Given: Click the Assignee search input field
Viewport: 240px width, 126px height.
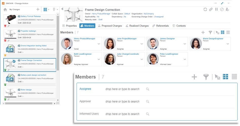Looking at the screenshot, I should coord(122,89).
